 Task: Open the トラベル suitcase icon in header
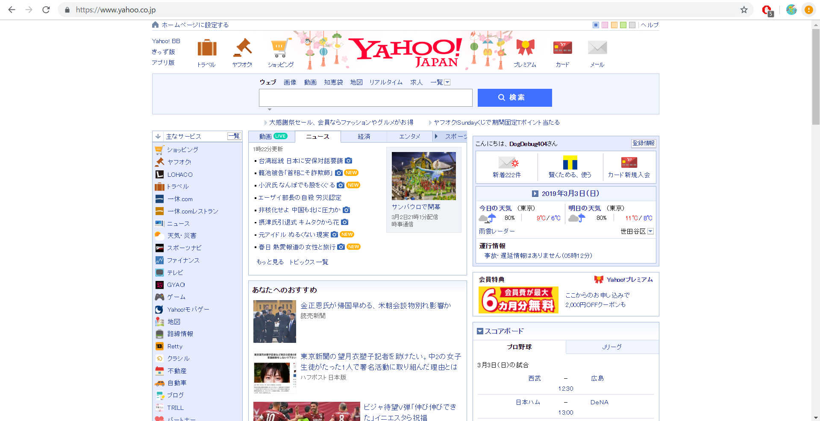(x=207, y=48)
